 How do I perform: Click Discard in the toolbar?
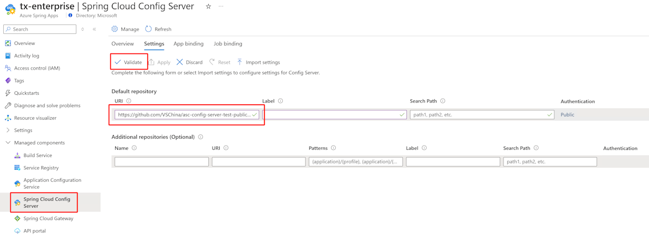[189, 62]
